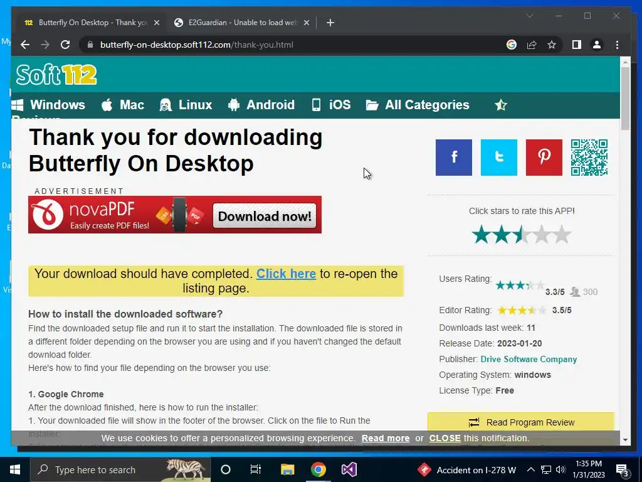Click the QR code image

[x=589, y=158]
